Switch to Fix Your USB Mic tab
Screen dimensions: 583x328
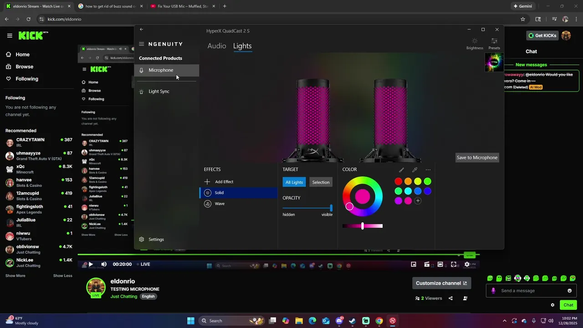182,6
